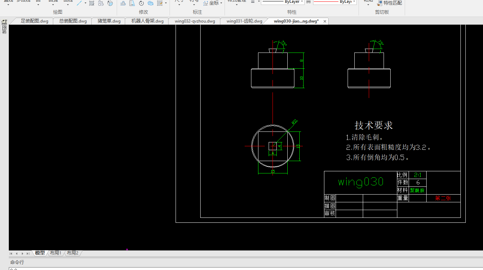The width and height of the screenshot is (483, 270).
Task: Open the black-line ByLayer linetype dropdown
Action: [x=302, y=2]
